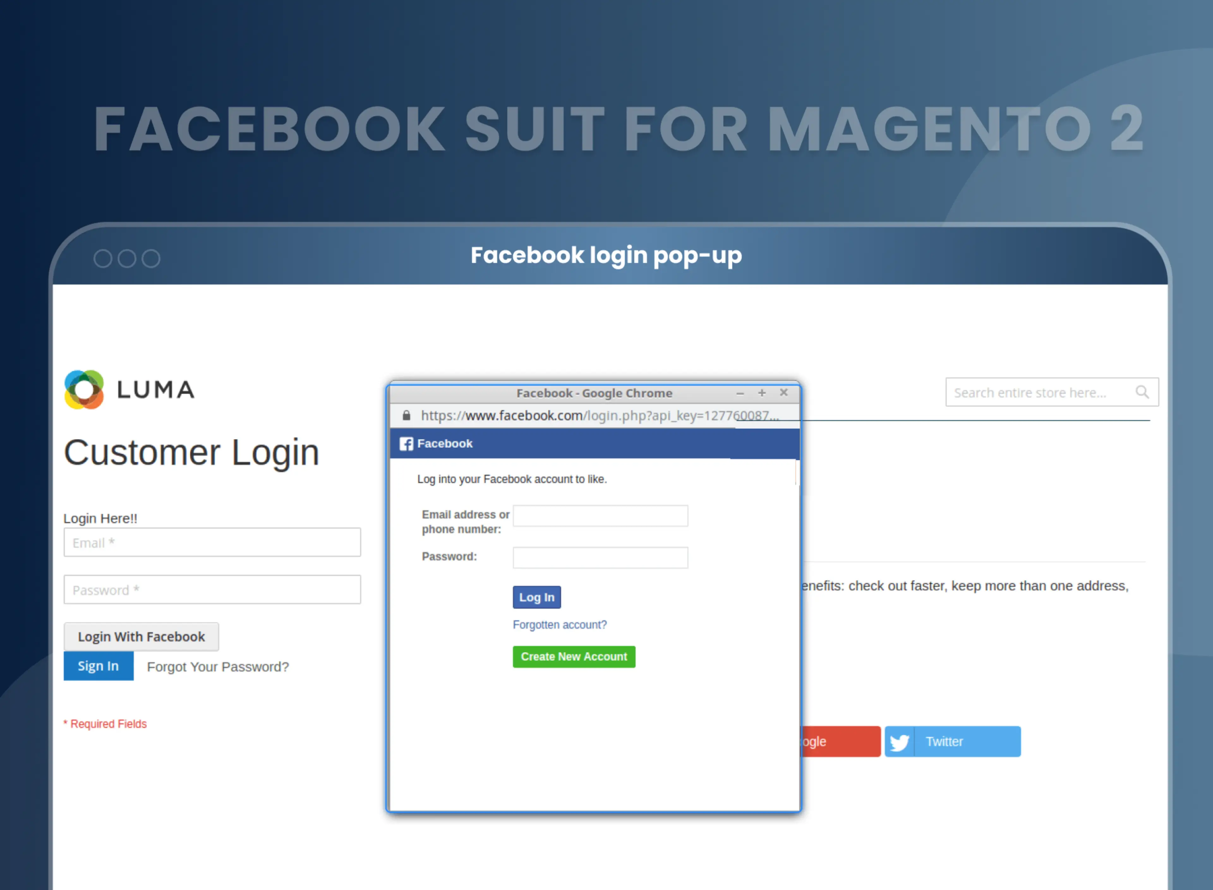The width and height of the screenshot is (1213, 890).
Task: Click the browser window traffic-light circles
Action: 127,258
